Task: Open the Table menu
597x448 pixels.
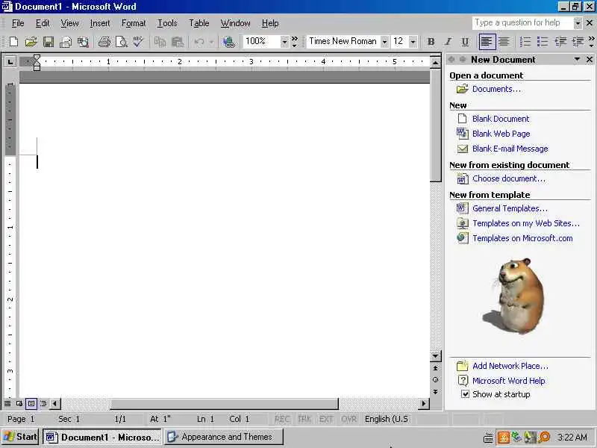Action: click(x=199, y=23)
